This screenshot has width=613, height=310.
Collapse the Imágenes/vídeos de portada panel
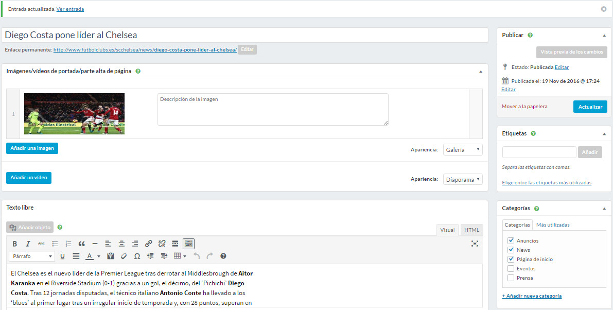[481, 72]
